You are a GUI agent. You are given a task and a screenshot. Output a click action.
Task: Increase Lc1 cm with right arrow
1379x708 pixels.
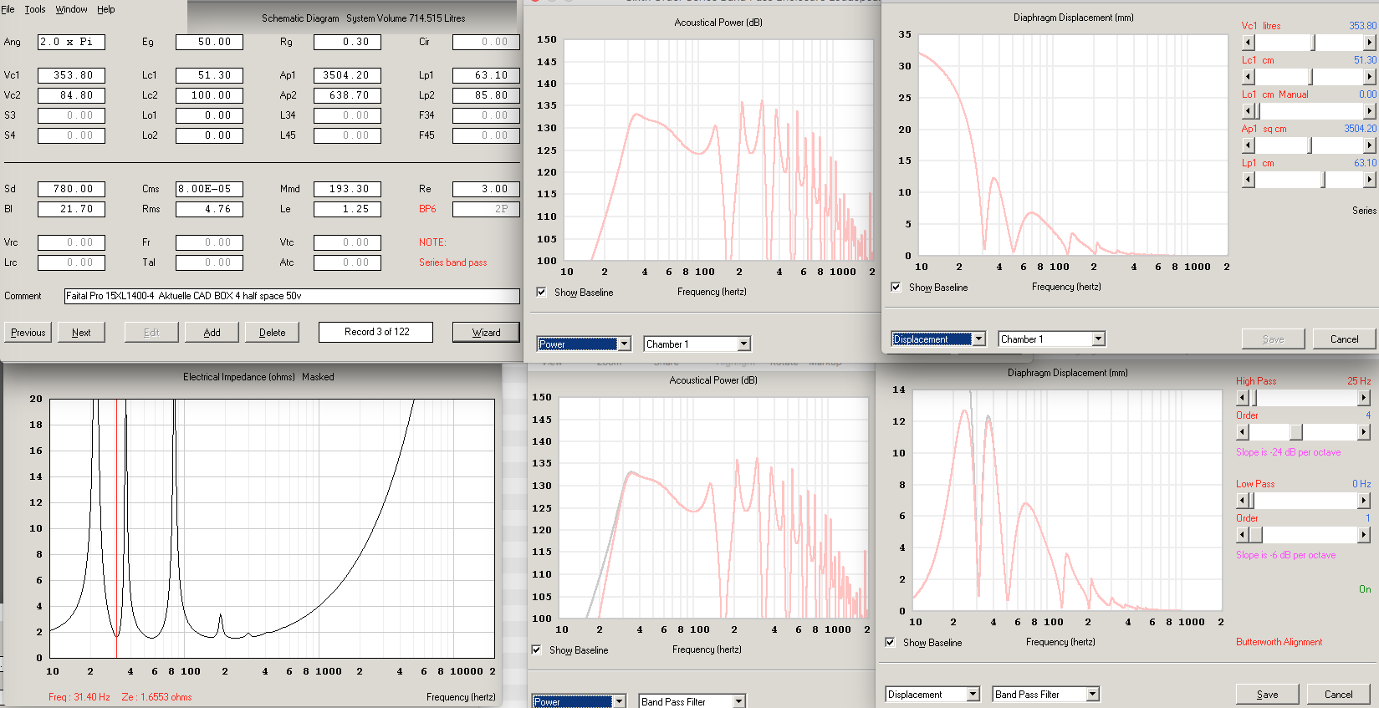point(1370,77)
